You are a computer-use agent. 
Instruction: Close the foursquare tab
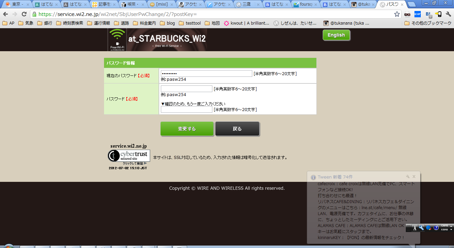pyautogui.click(x=316, y=5)
